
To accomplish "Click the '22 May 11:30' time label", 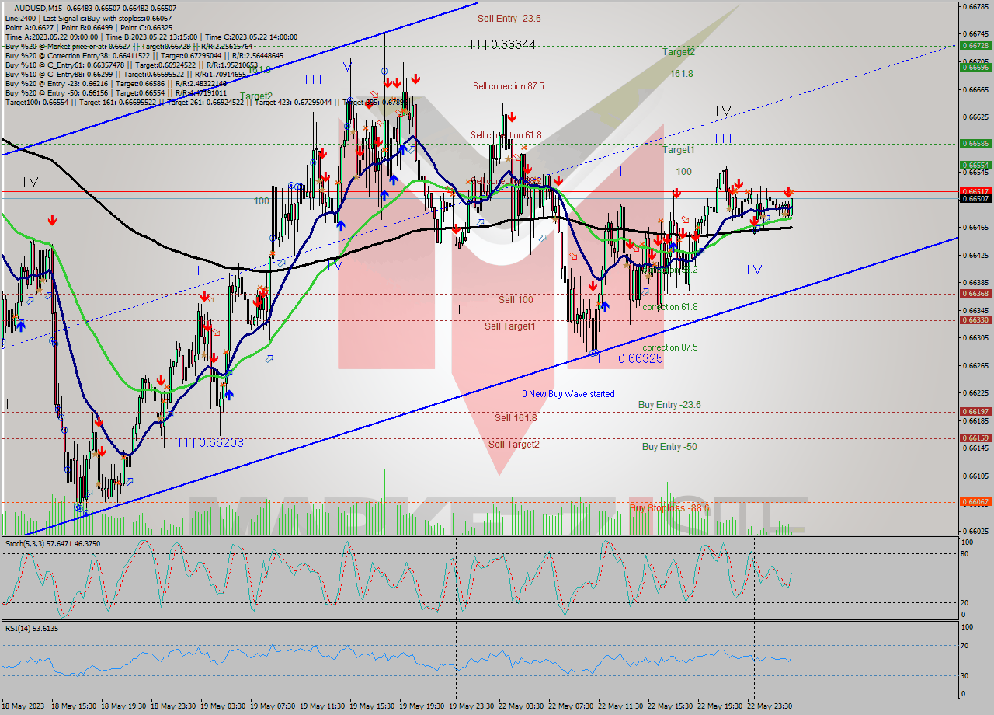I will (x=622, y=706).
